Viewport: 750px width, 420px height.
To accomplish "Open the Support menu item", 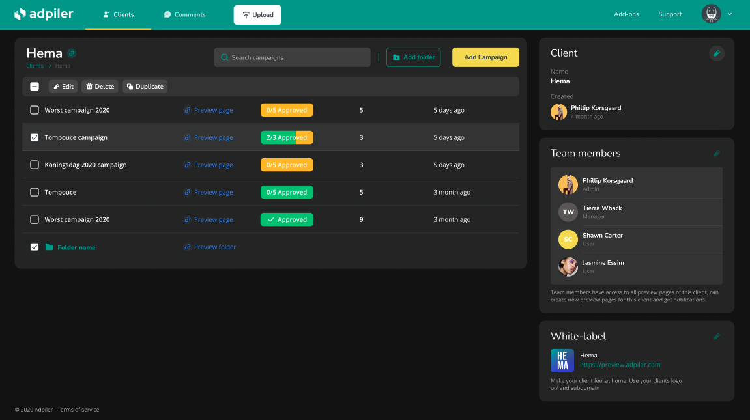I will [x=670, y=14].
